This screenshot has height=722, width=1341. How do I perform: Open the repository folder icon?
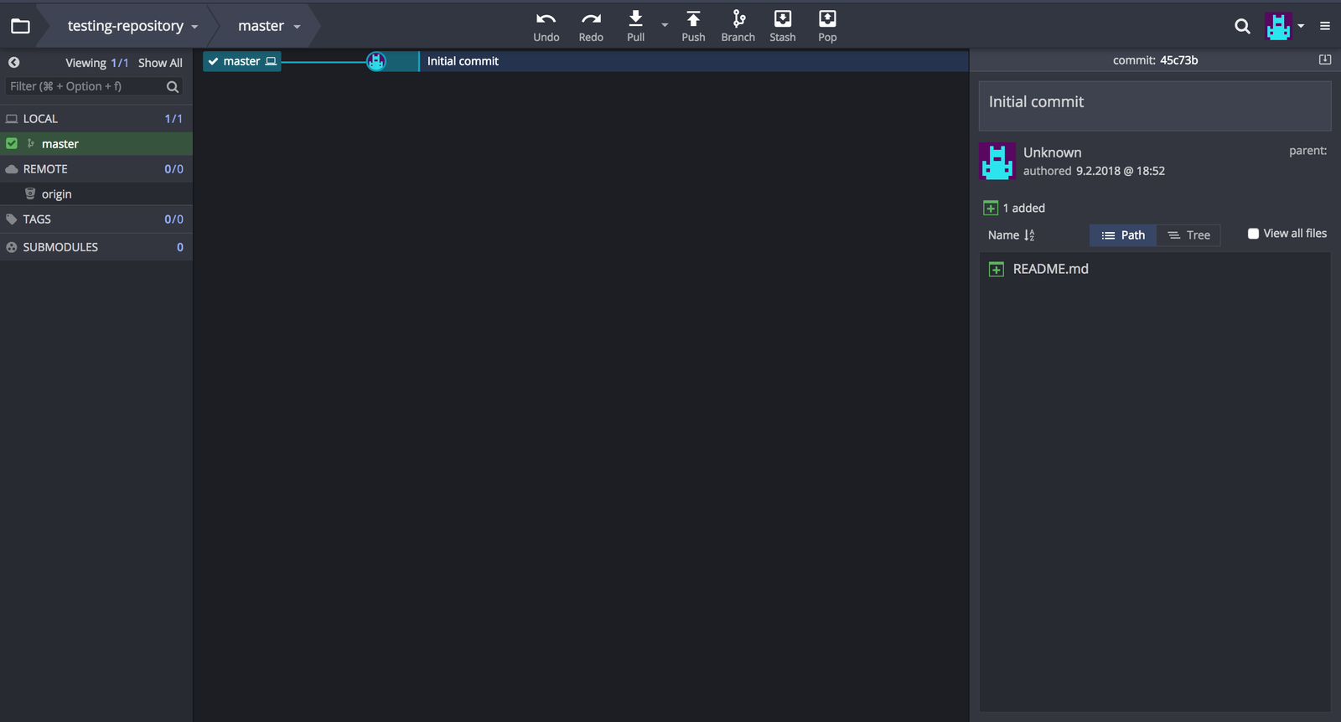click(x=20, y=26)
